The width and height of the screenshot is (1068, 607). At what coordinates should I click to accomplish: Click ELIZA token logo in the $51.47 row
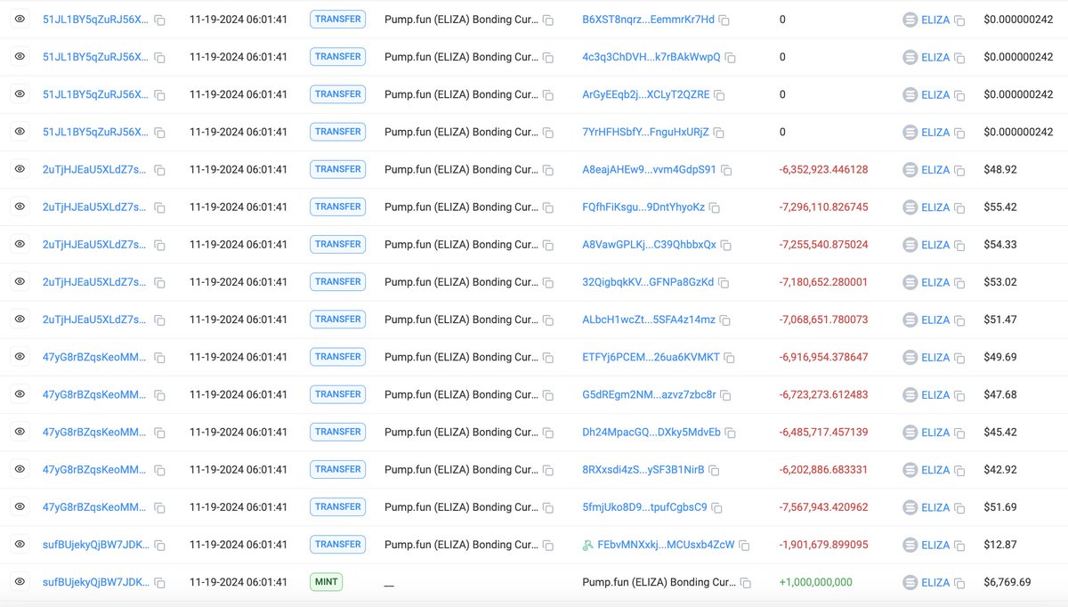pos(910,320)
